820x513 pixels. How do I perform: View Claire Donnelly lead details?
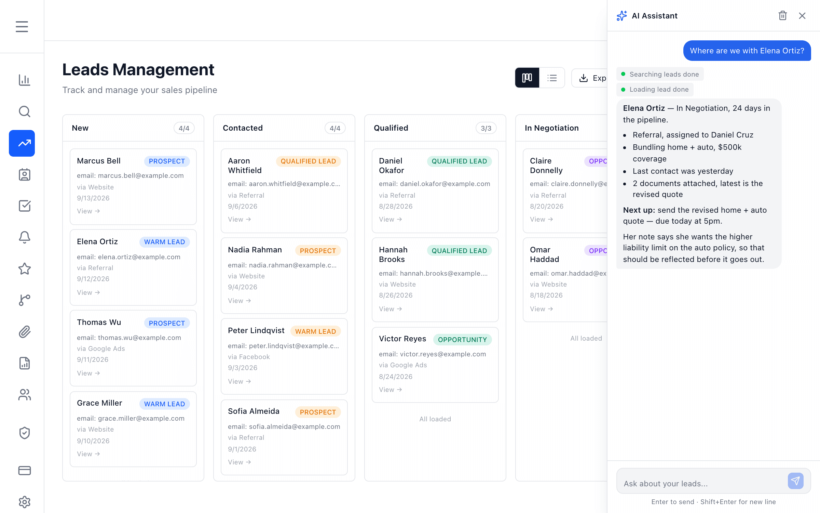[541, 219]
